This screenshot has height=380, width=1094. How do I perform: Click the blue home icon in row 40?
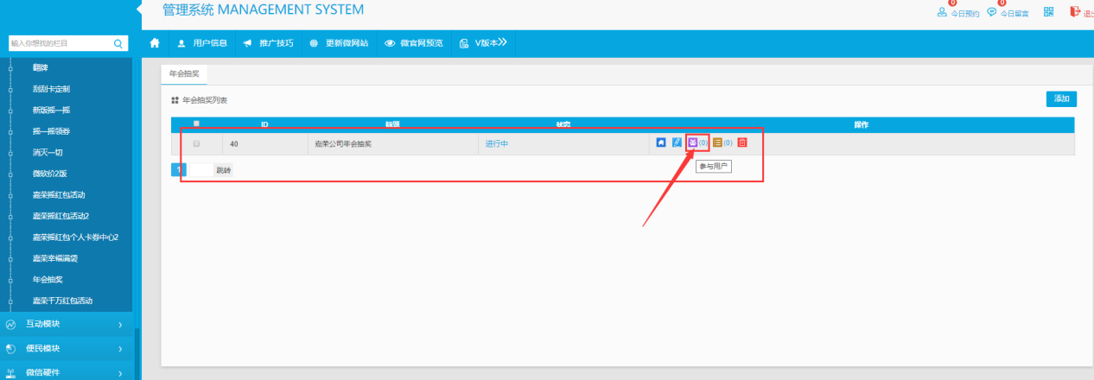click(661, 142)
